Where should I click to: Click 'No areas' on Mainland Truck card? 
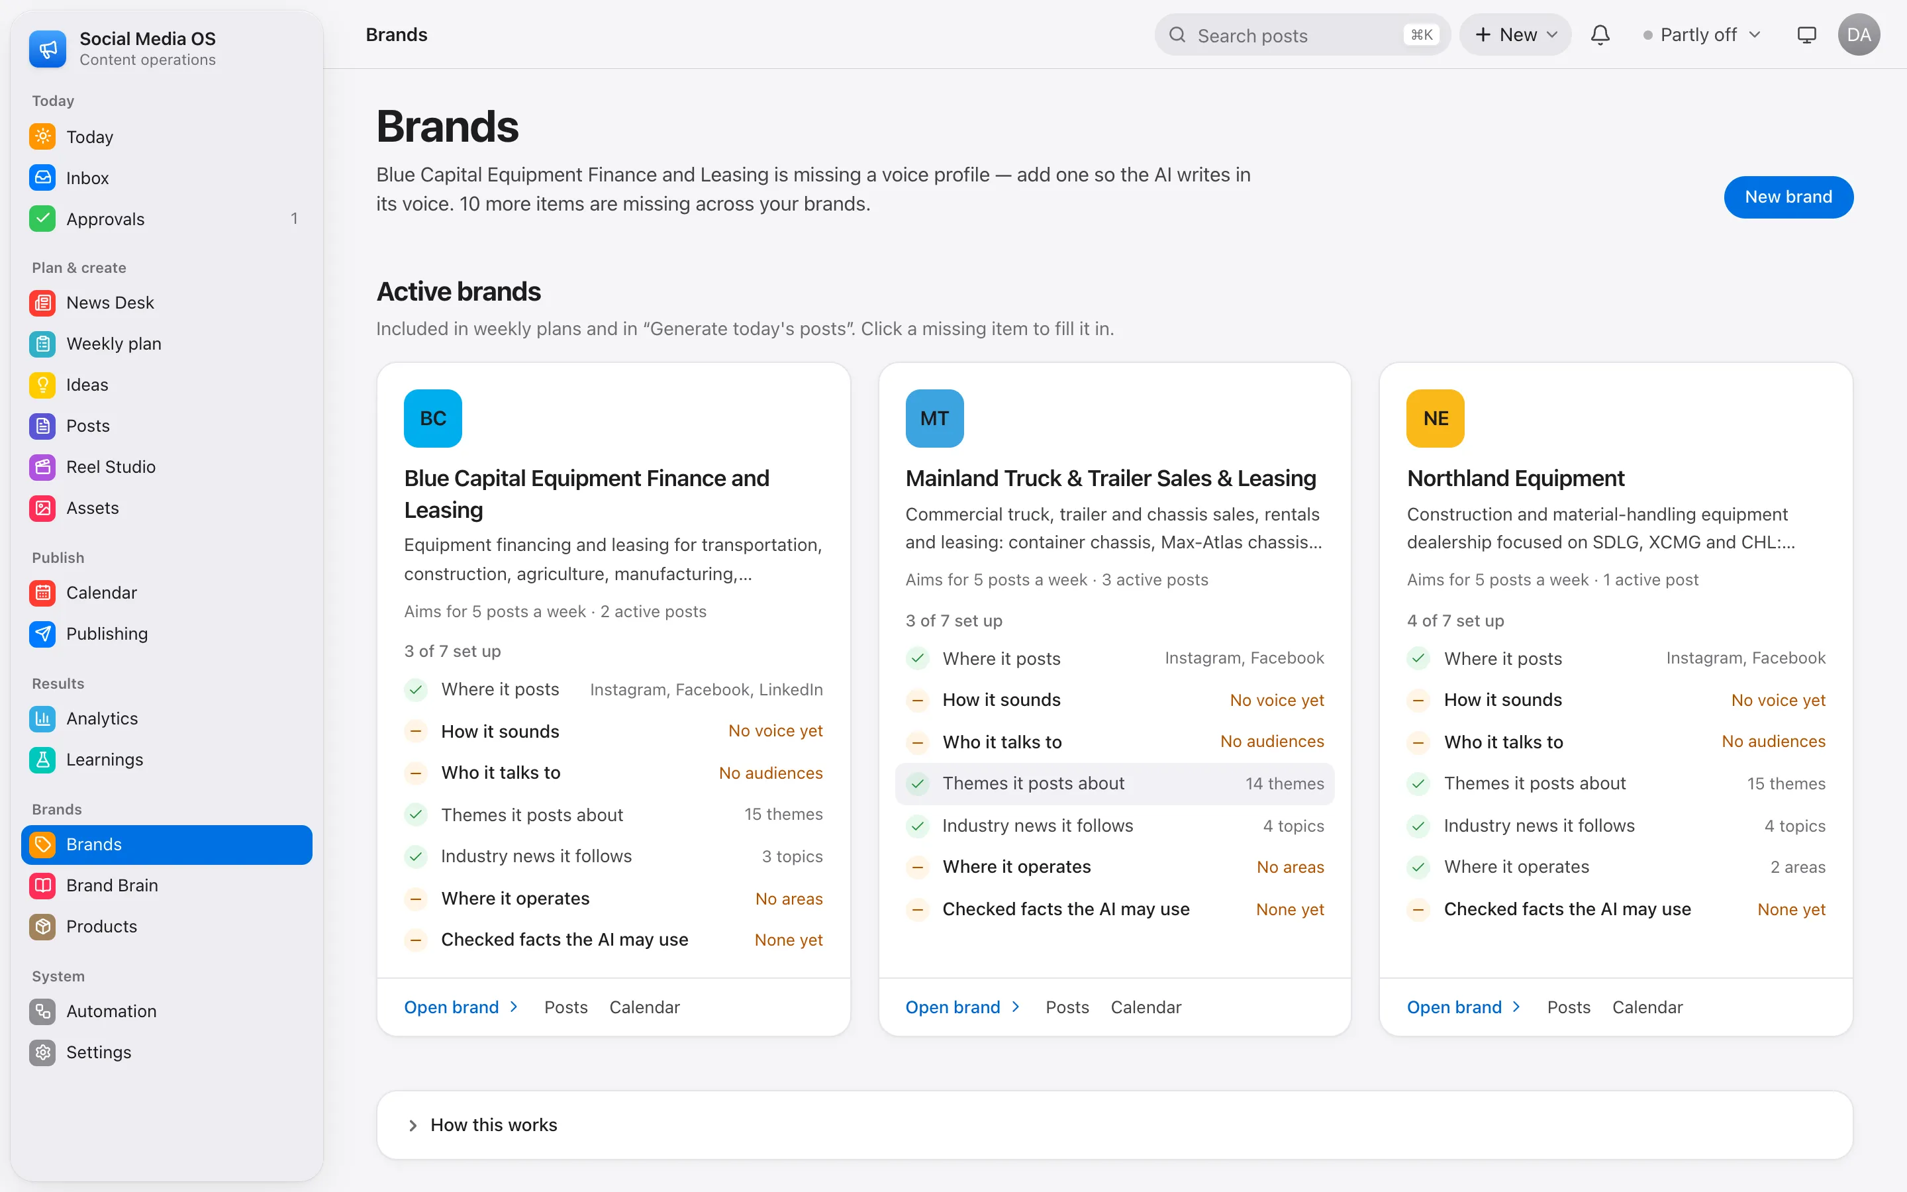click(x=1290, y=866)
